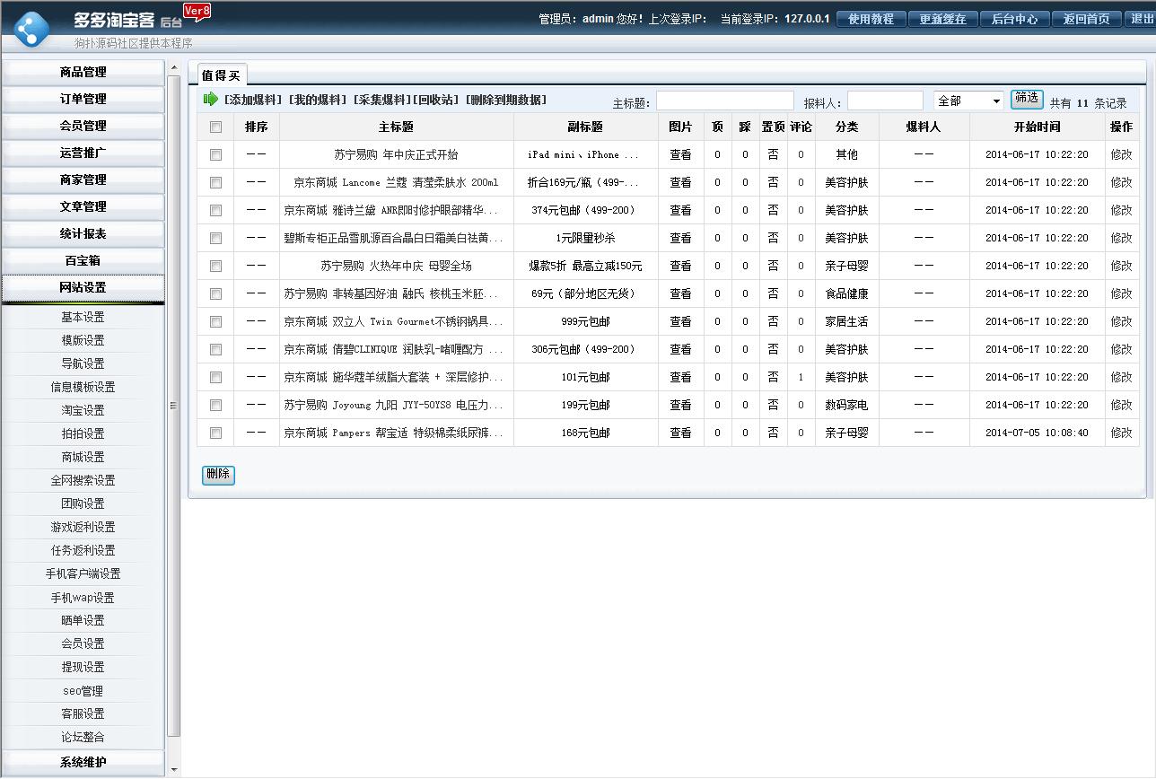Image resolution: width=1156 pixels, height=779 pixels.
Task: Click 修改 on the first table row
Action: 1121,154
